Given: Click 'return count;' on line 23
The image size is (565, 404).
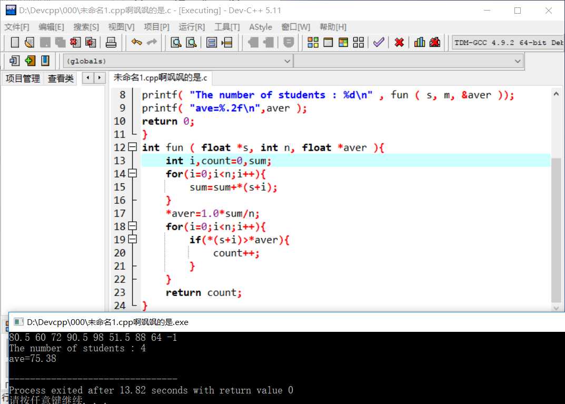Looking at the screenshot, I should pyautogui.click(x=203, y=293).
